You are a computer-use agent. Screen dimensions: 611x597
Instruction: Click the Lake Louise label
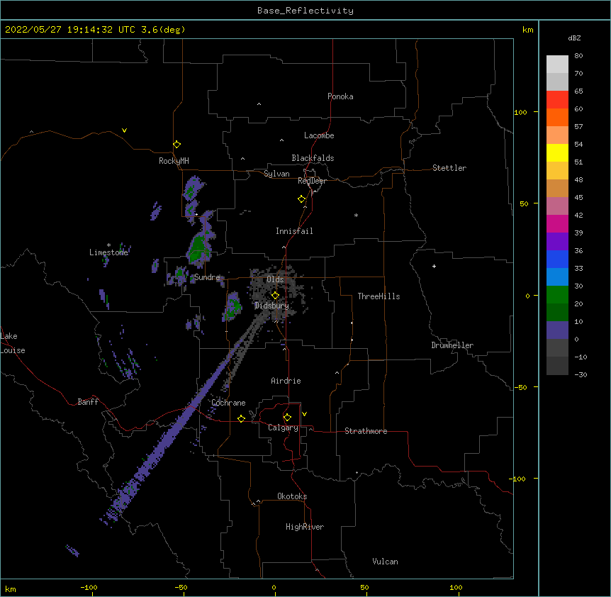(x=13, y=343)
